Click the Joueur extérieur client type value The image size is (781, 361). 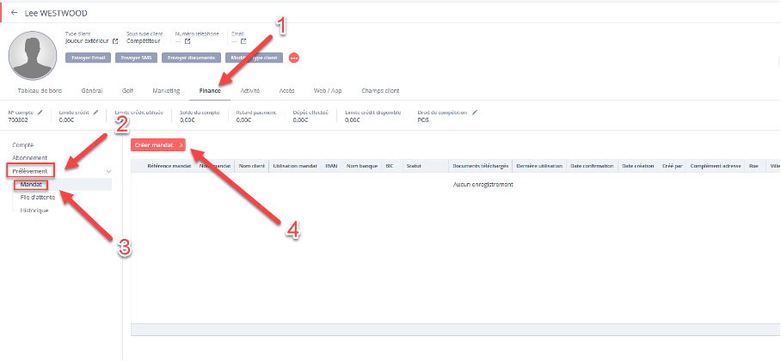(87, 41)
